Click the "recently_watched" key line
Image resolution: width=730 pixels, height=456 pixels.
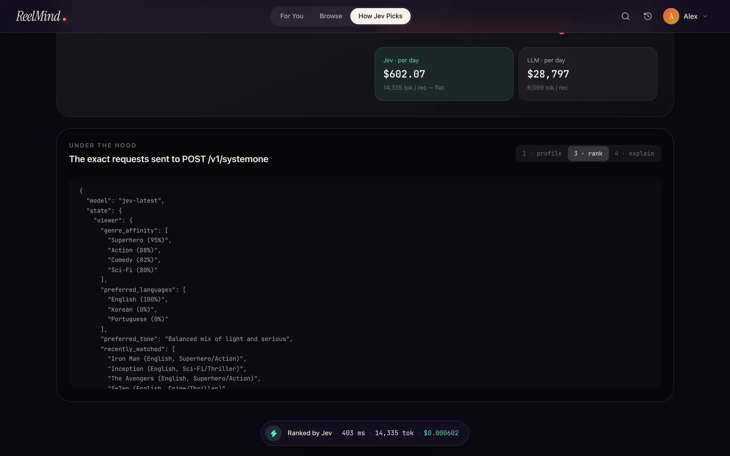[138, 349]
